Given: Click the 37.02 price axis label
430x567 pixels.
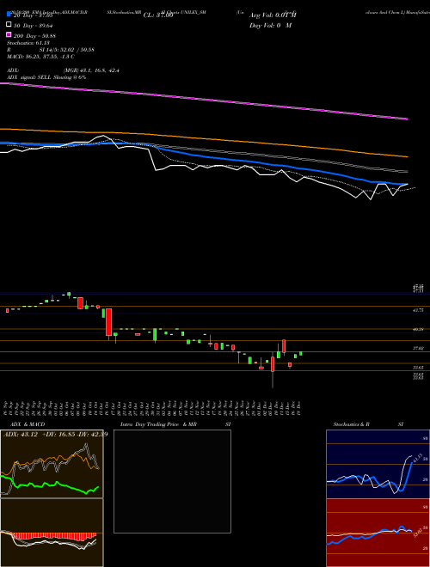Looking at the screenshot, I should tap(419, 348).
